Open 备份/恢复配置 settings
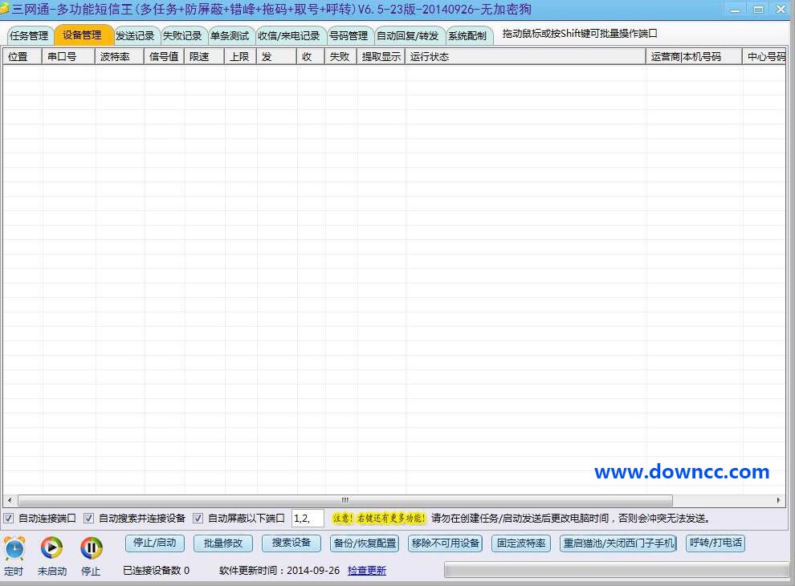The image size is (795, 586). point(364,543)
